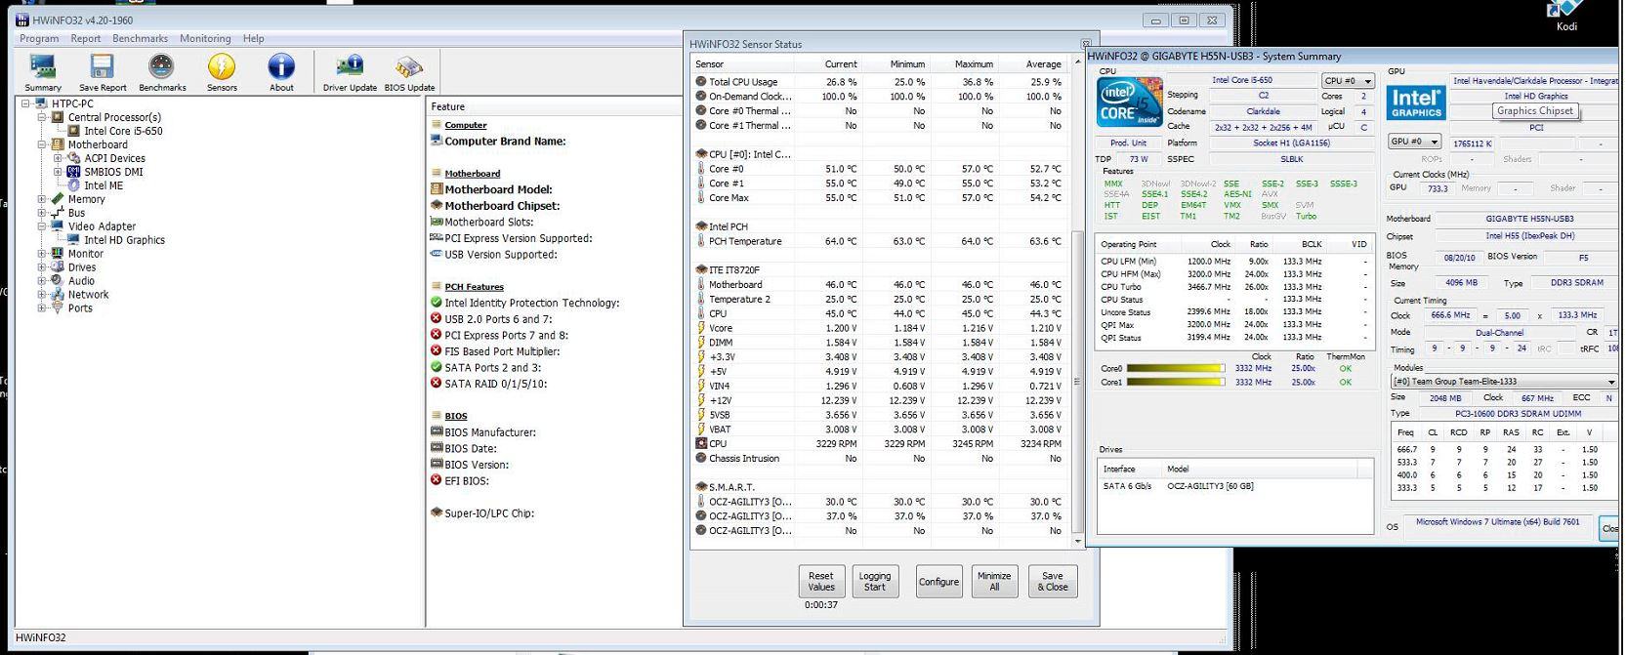Viewport: 1626px width, 655px height.
Task: Click the Prod. Unit button
Action: click(x=1129, y=143)
